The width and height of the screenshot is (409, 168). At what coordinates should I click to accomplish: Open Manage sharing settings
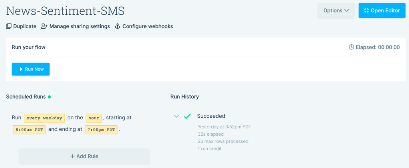tap(79, 26)
